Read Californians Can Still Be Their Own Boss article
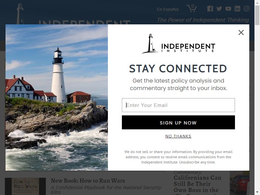 coord(197,184)
